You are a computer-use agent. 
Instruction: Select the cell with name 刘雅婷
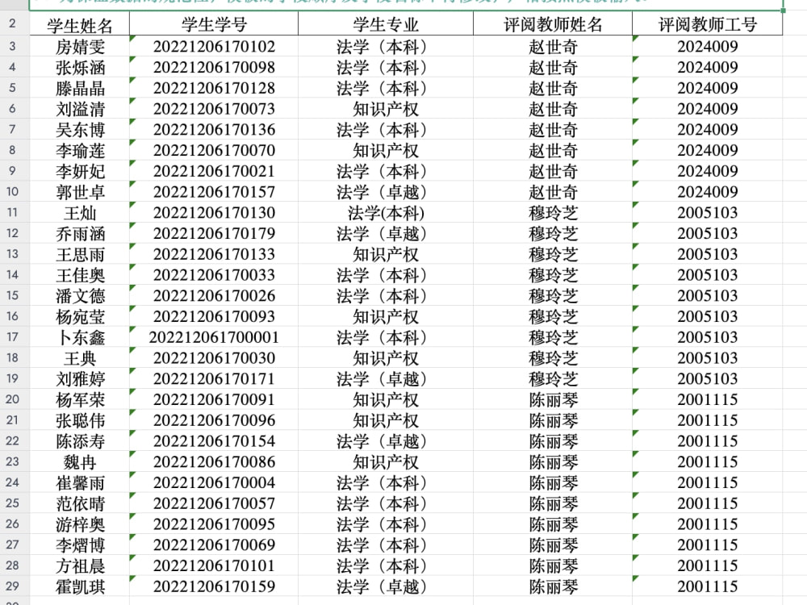point(80,378)
